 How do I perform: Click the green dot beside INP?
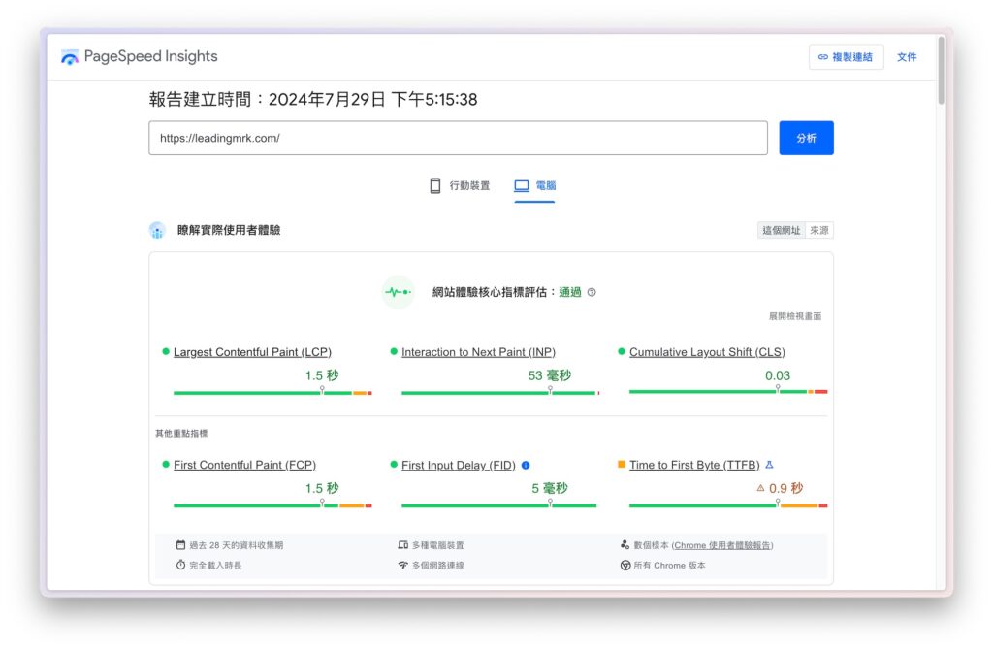click(394, 351)
